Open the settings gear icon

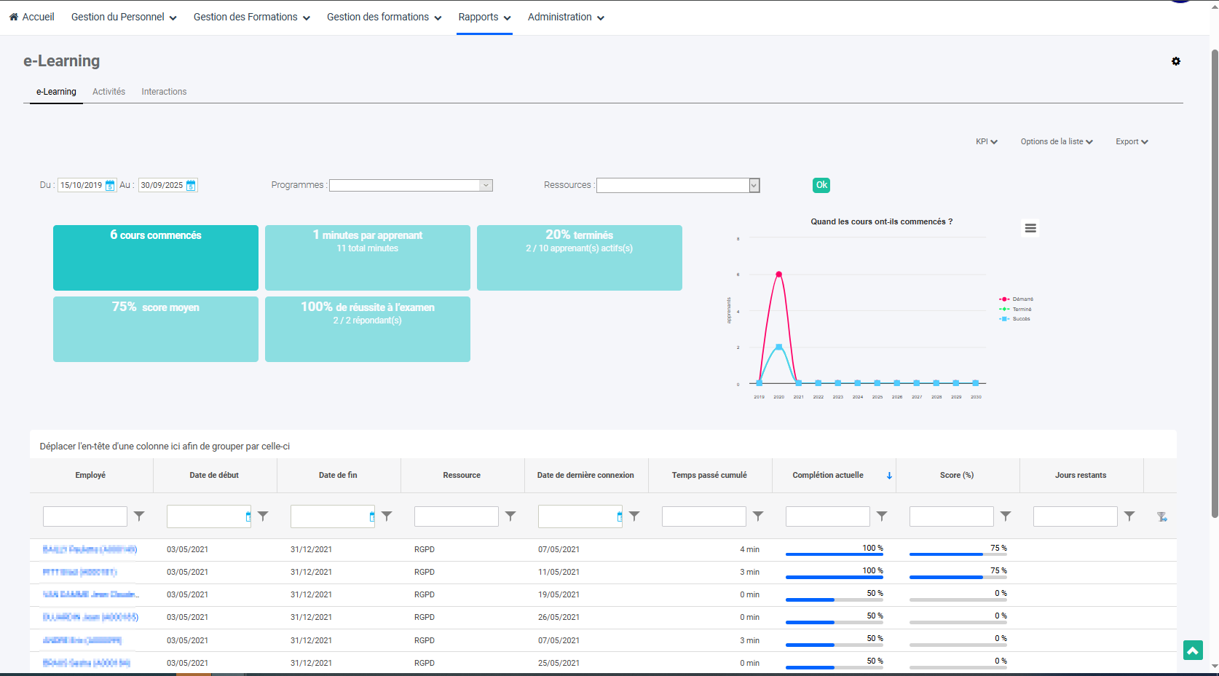[1175, 61]
